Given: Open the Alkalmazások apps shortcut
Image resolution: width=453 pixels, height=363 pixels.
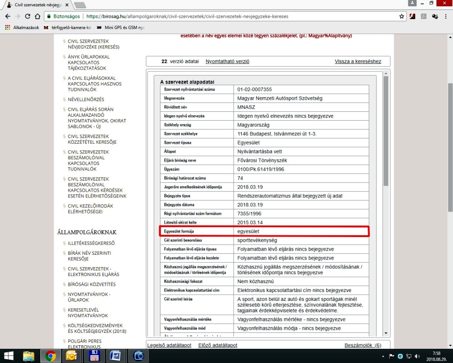Looking at the screenshot, I should pos(22,28).
